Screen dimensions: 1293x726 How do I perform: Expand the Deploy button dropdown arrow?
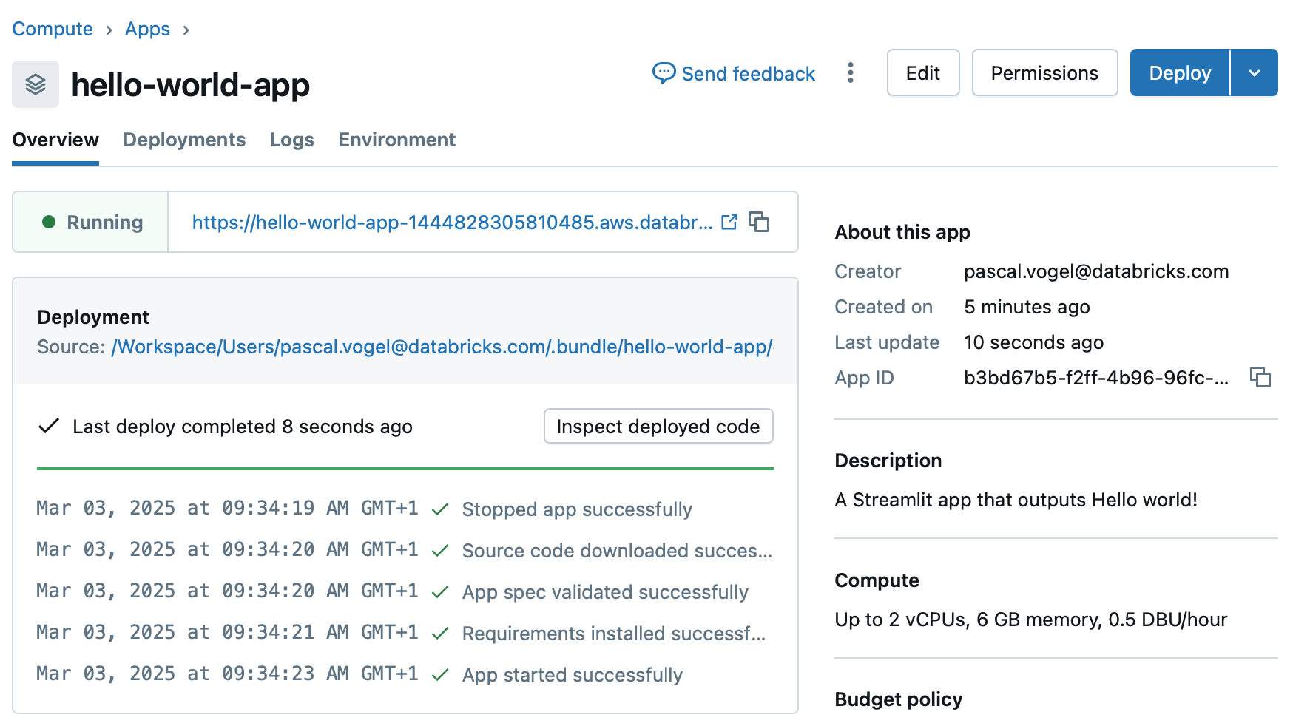(1255, 72)
